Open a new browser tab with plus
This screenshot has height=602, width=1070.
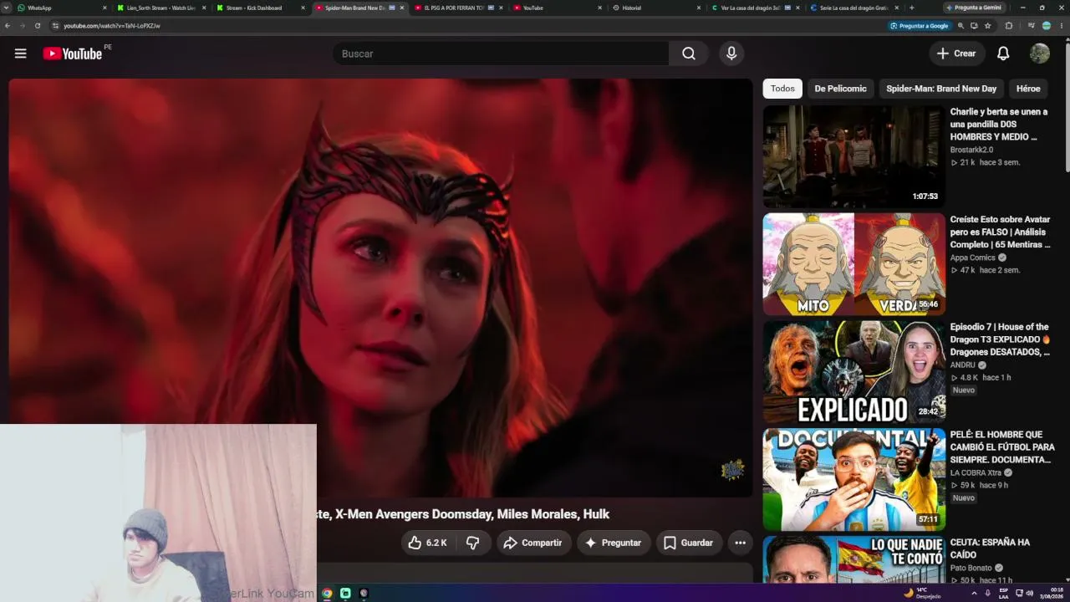pyautogui.click(x=911, y=8)
